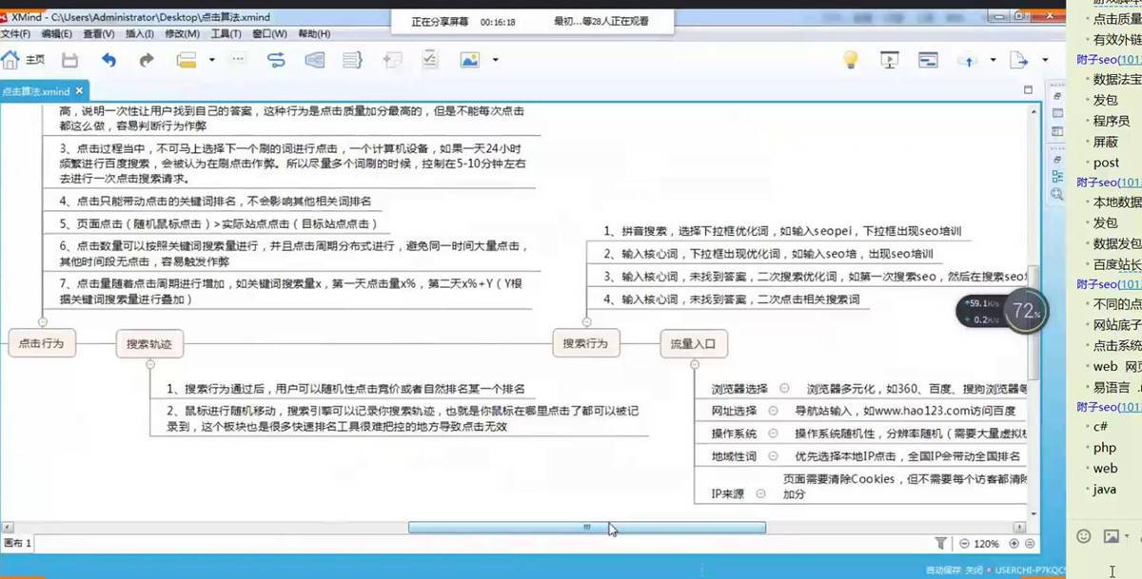The width and height of the screenshot is (1142, 579).
Task: Collapse the 操作系统 subtopic
Action: tap(772, 433)
